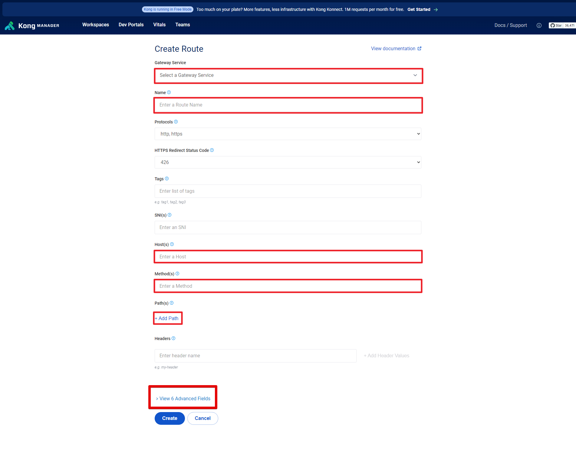
Task: Open the HTTPS Redirect Status Code dropdown
Action: (x=288, y=162)
